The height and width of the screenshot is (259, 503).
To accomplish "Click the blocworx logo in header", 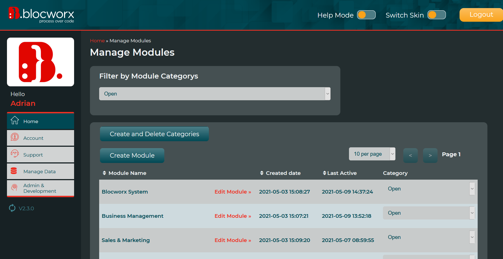I will pos(41,15).
